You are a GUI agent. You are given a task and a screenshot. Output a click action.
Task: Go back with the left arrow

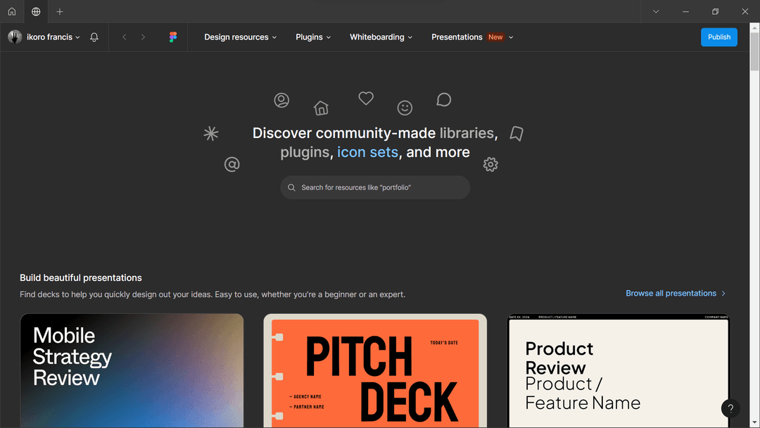pos(125,37)
